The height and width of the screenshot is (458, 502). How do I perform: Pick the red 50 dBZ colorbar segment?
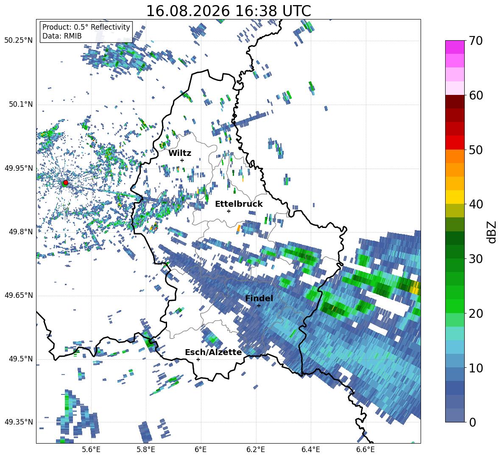[455, 142]
